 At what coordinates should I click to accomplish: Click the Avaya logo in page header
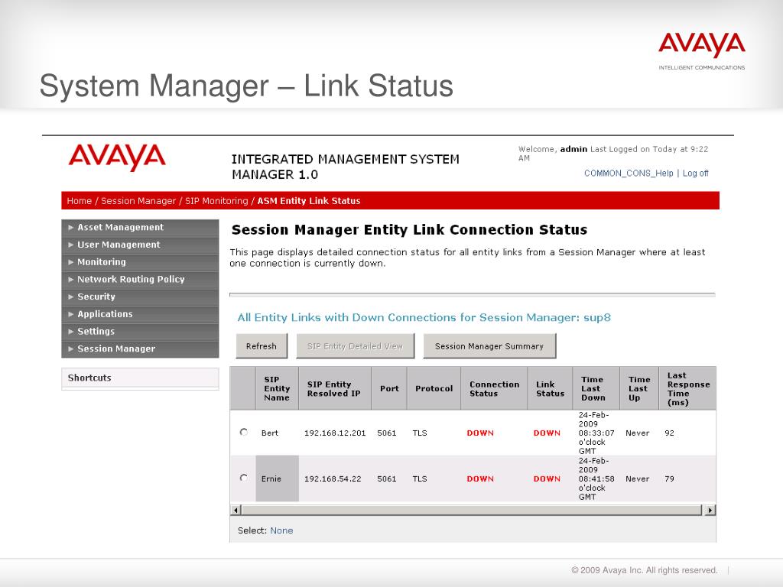(117, 157)
